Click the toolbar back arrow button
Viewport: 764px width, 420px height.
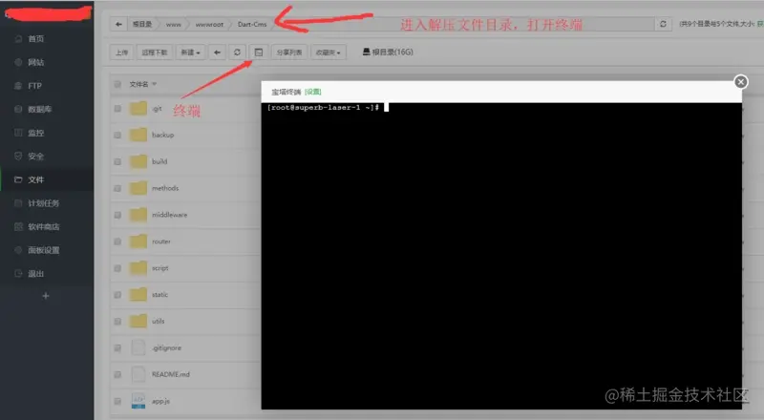218,52
